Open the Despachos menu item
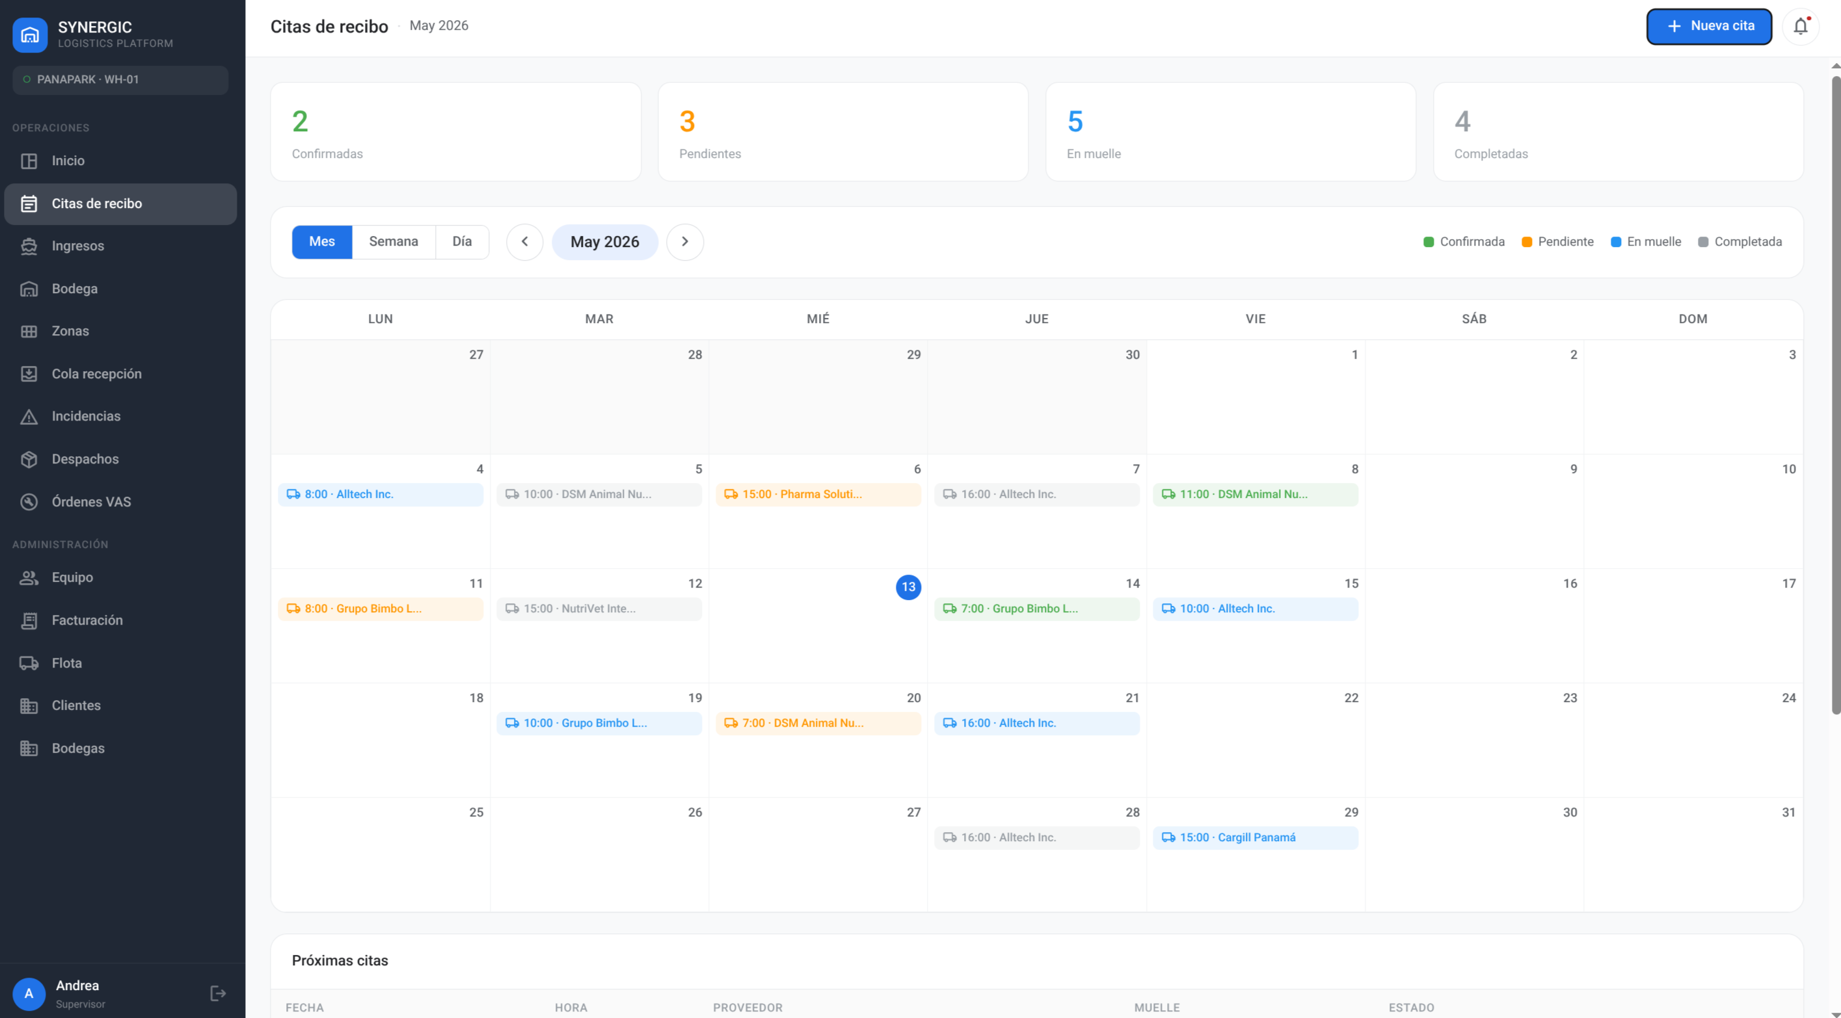Viewport: 1841px width, 1018px height. [120, 460]
